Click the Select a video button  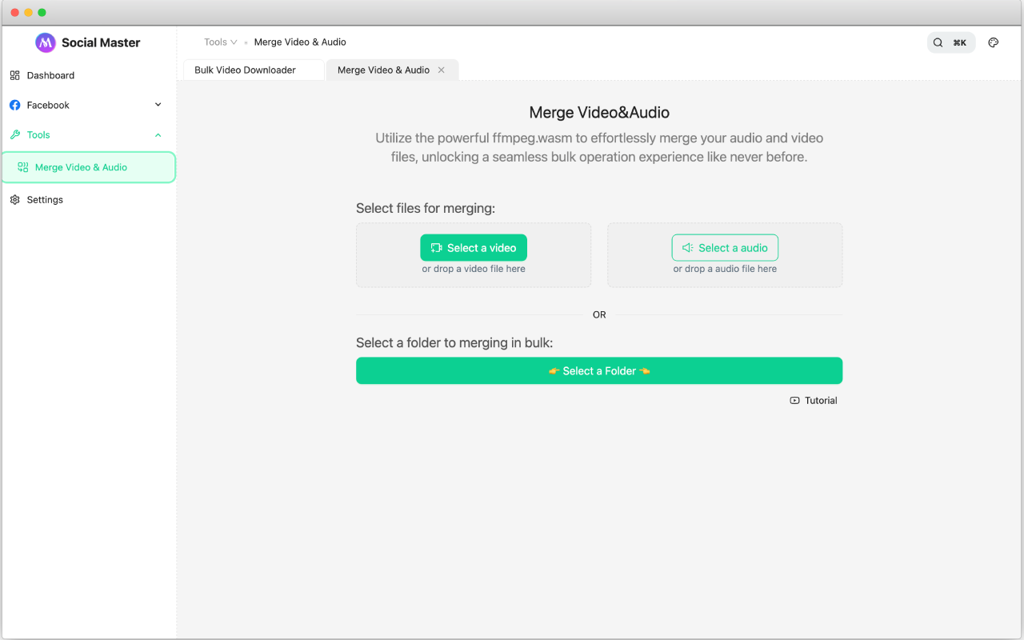[474, 248]
